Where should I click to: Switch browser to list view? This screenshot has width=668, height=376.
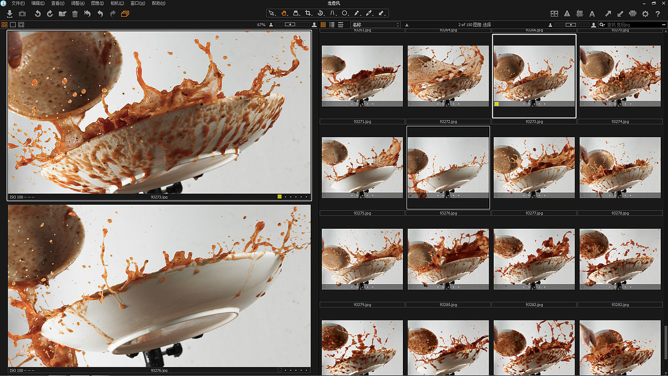pyautogui.click(x=332, y=25)
